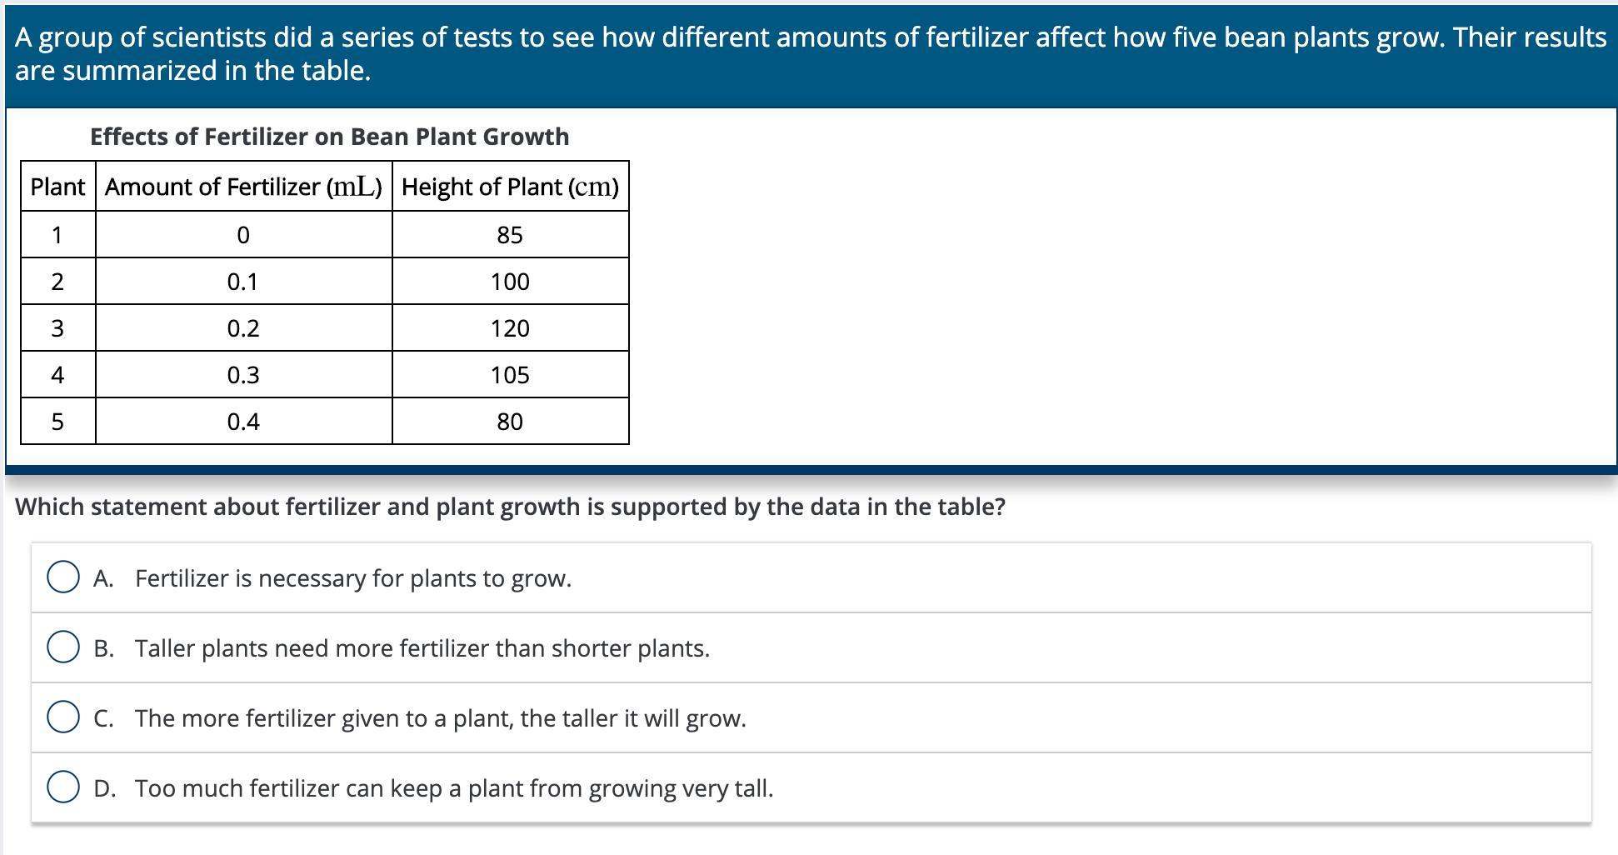Click the 'Amount of Fertilizer (mL)' header
Viewport: 1618px width, 855px height.
point(243,187)
